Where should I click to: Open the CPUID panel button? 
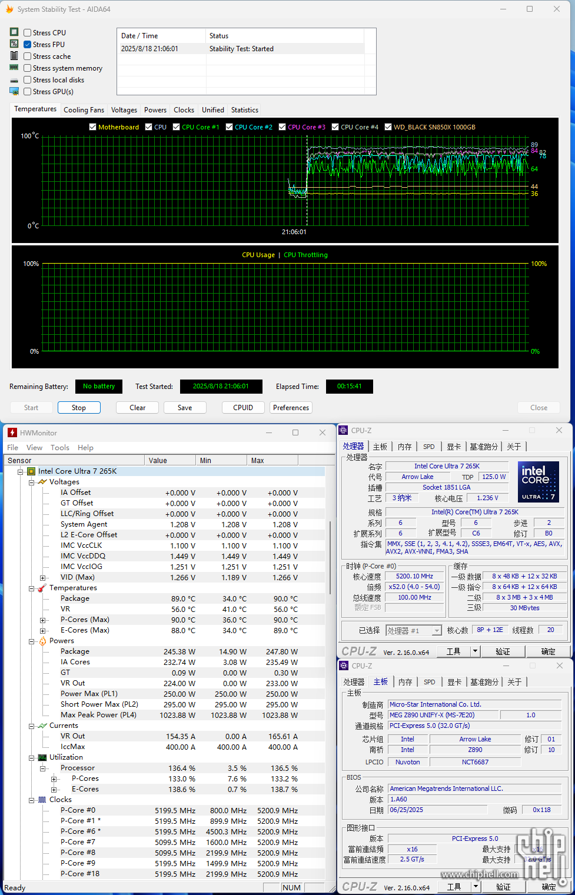243,408
